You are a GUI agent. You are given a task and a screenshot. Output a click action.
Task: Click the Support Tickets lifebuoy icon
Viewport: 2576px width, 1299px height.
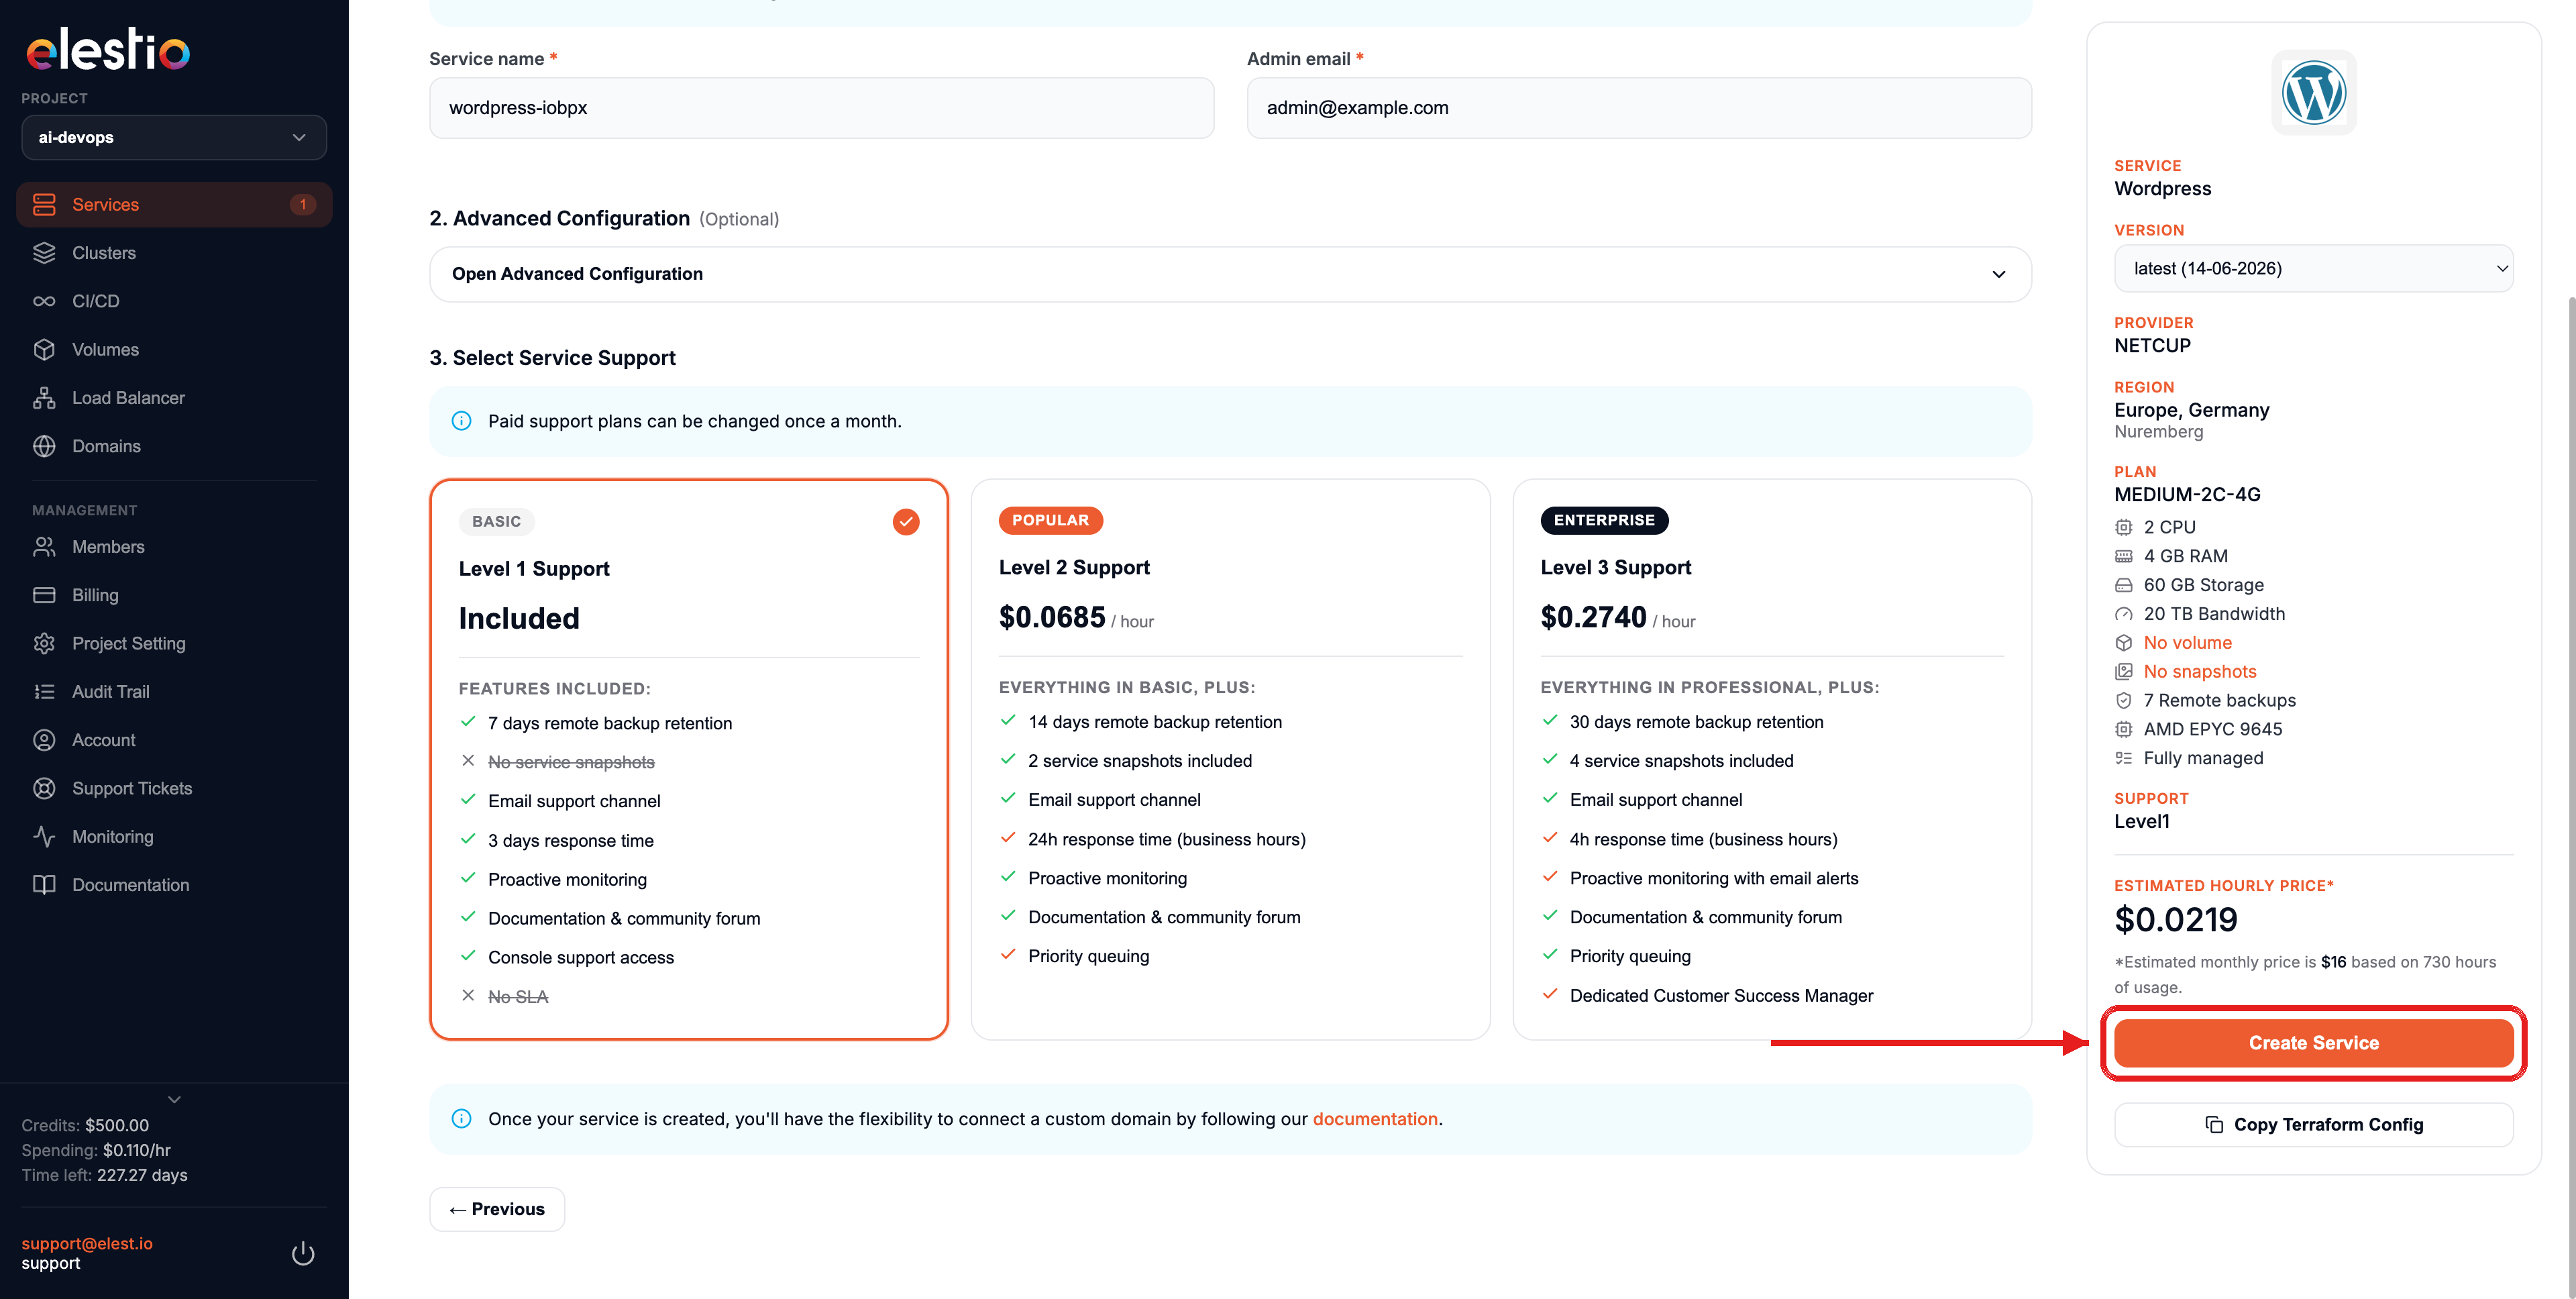tap(44, 788)
